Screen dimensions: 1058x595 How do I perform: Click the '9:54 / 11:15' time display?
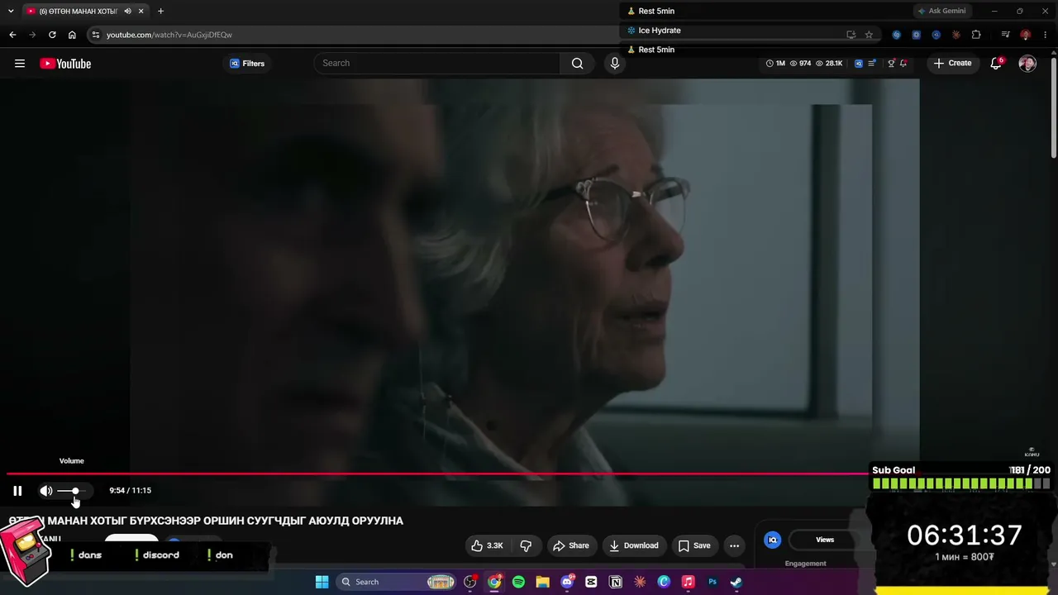pos(130,491)
